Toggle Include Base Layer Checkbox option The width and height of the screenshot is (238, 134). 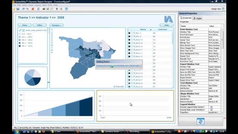point(211,110)
